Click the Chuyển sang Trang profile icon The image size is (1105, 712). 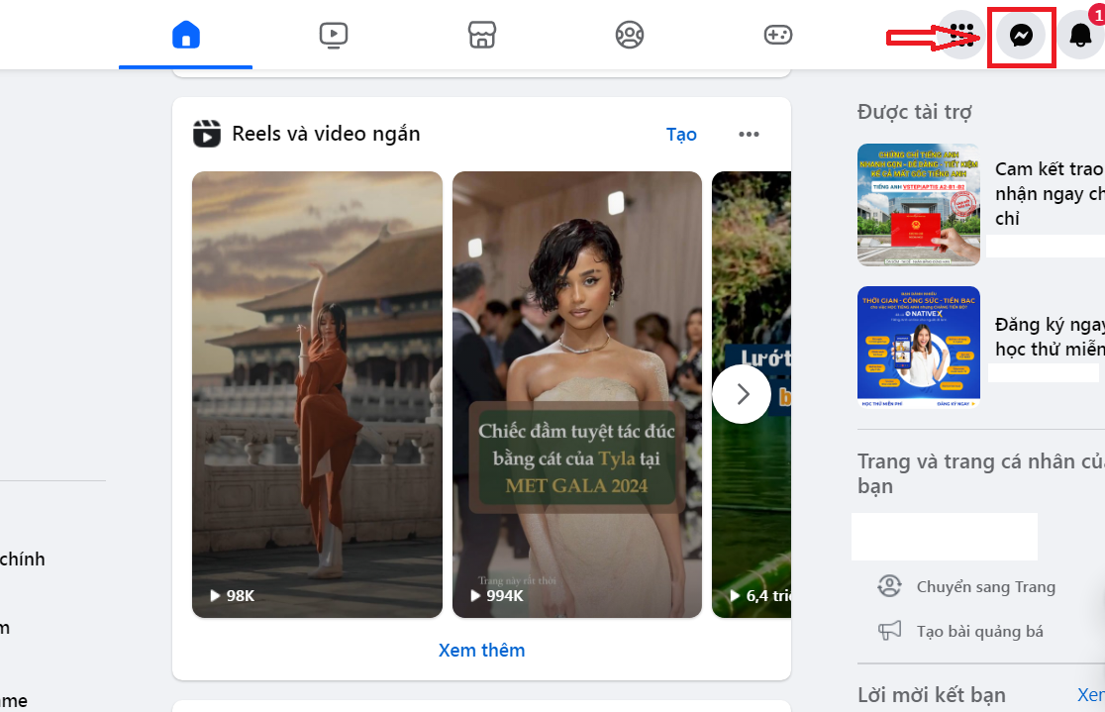pyautogui.click(x=889, y=586)
